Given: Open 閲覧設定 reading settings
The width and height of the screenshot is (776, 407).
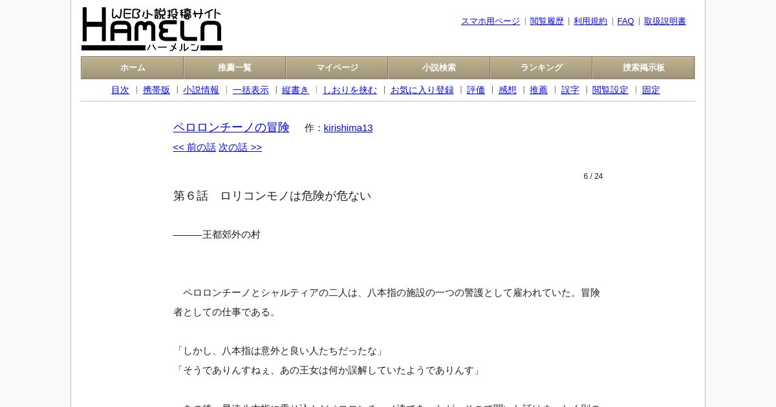Looking at the screenshot, I should (610, 90).
